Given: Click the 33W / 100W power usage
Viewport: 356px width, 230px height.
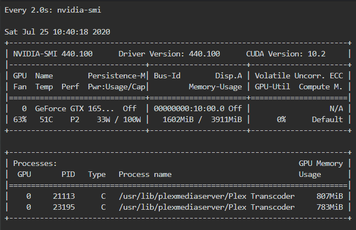Looking at the screenshot, I should (119, 119).
